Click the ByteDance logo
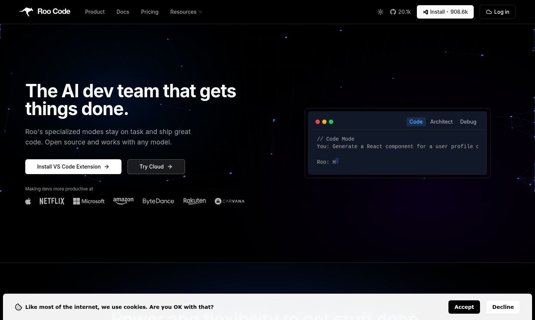Image resolution: width=535 pixels, height=320 pixels. [x=158, y=201]
